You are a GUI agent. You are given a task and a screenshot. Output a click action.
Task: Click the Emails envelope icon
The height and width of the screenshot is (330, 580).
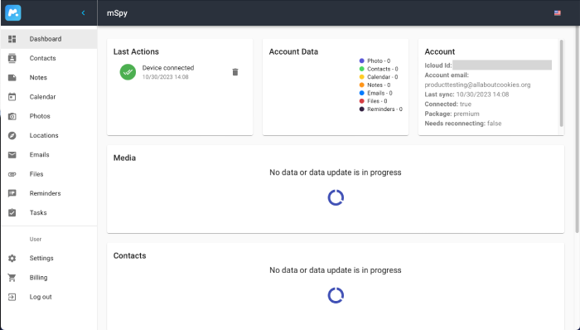[x=12, y=155]
